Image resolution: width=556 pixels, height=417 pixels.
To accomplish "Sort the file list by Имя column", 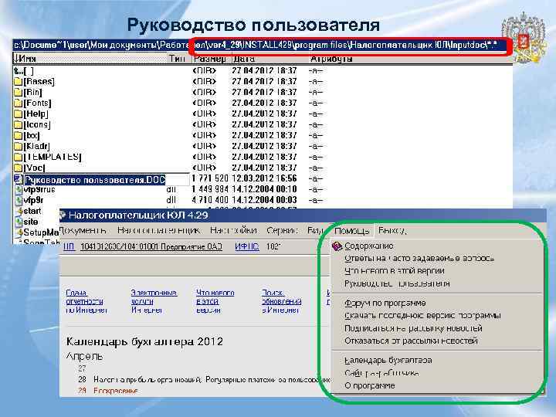I will [x=90, y=59].
